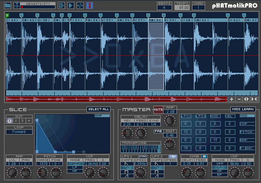Viewport: 261px width, 183px height.
Task: Select the LFO1 column header in matrix
Action: (x=186, y=116)
